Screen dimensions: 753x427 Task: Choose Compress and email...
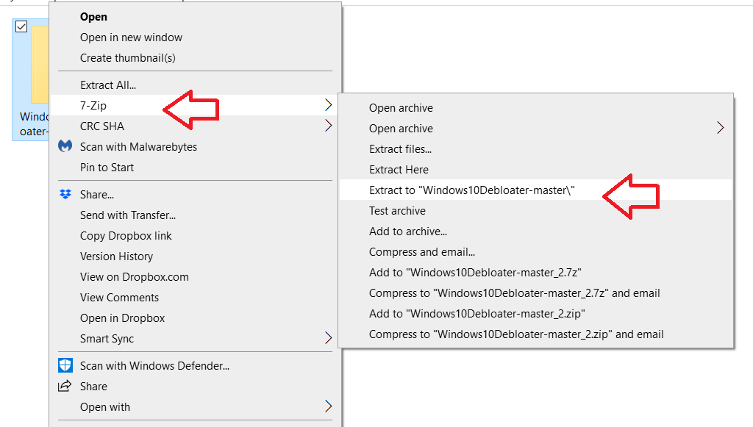pos(422,252)
